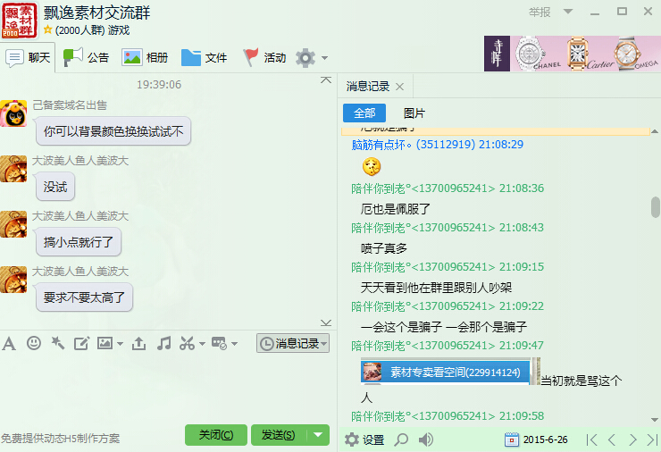Switch to the 相册 album tab

pos(146,58)
